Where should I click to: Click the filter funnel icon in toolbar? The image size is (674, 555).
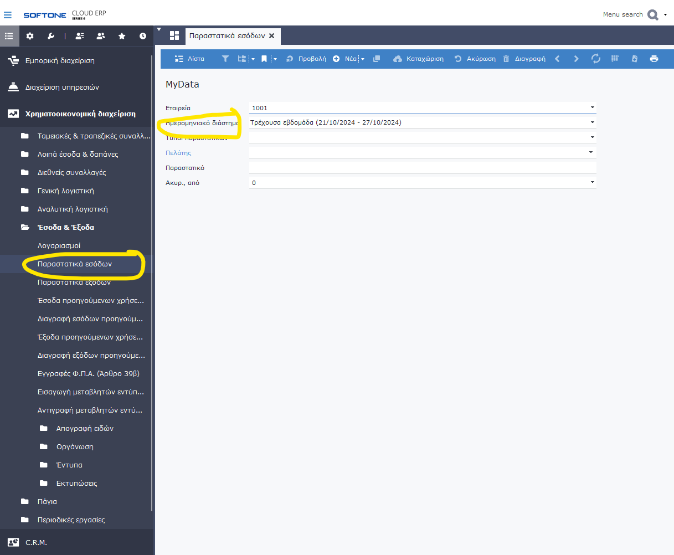(x=225, y=59)
